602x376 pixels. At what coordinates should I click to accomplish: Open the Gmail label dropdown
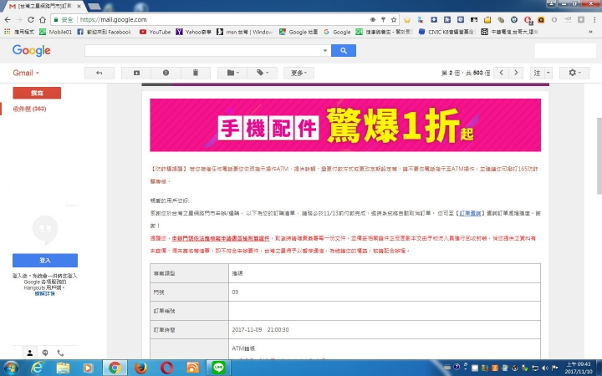[x=26, y=73]
